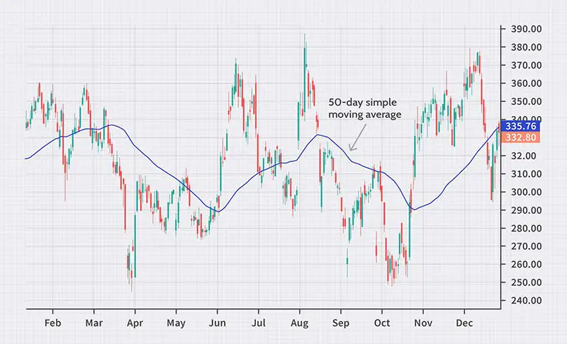
Task: Click the 310.00 price axis label
Action: click(526, 174)
